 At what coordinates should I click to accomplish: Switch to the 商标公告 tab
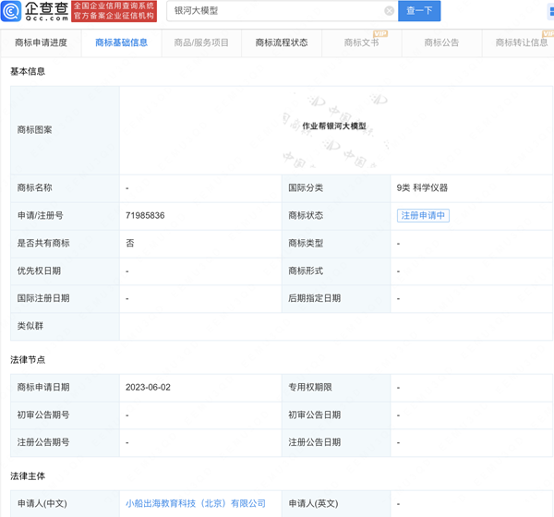click(441, 42)
